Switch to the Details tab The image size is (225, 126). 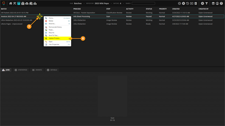[52, 70]
